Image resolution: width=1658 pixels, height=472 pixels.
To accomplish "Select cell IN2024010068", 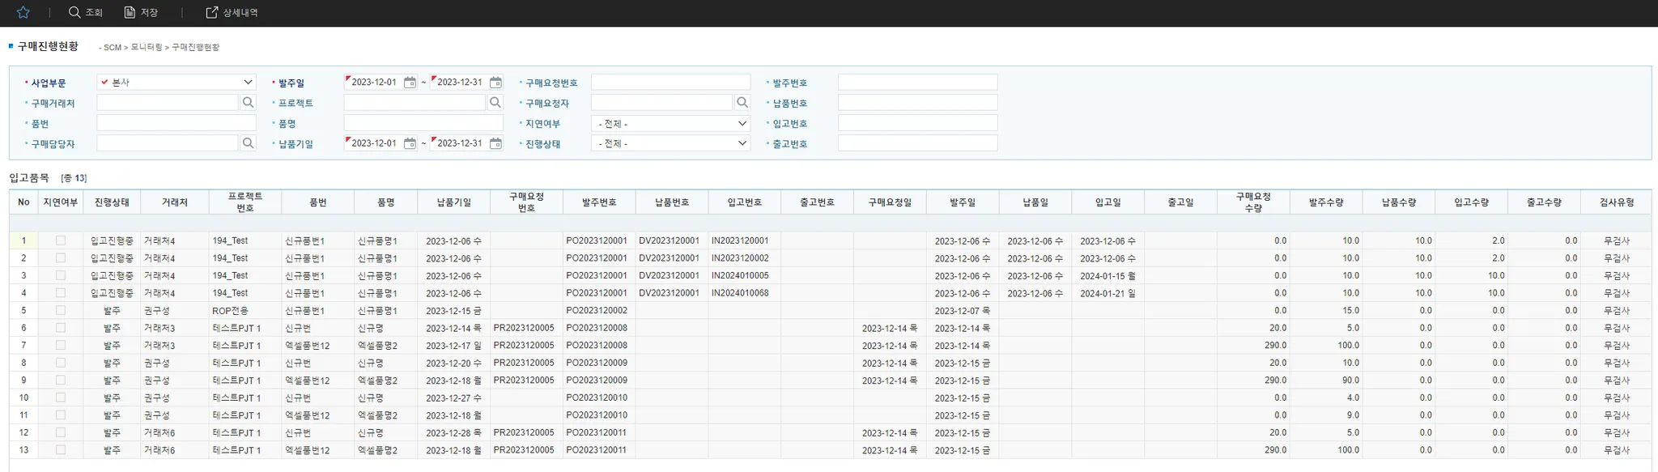I will 745,293.
